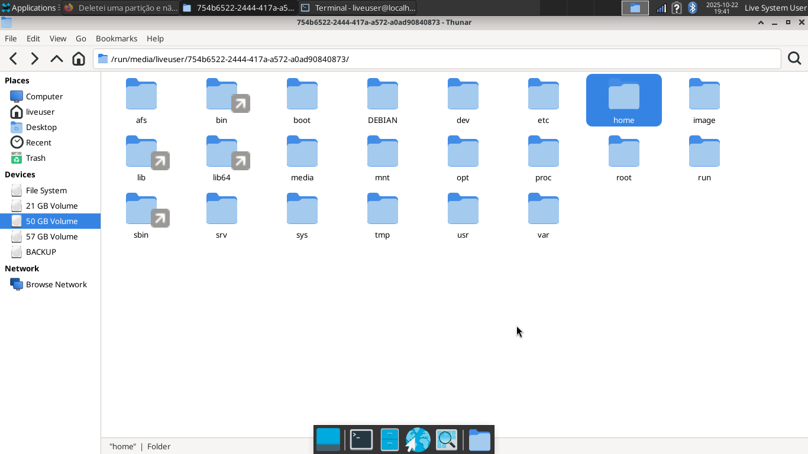The height and width of the screenshot is (454, 808).
Task: Go to parent folder with up arrow
Action: click(x=57, y=59)
